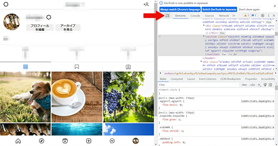
Task: Open stylesheet link beside .xs83m0k rule
Action: (257, 127)
